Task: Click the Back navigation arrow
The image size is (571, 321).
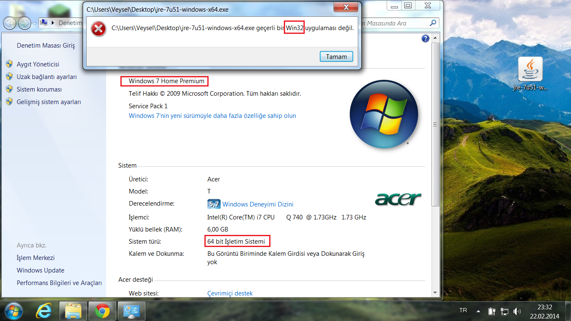Action: pyautogui.click(x=10, y=23)
